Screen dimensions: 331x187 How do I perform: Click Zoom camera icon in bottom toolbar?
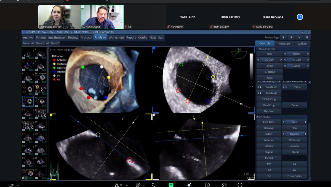pos(11,185)
